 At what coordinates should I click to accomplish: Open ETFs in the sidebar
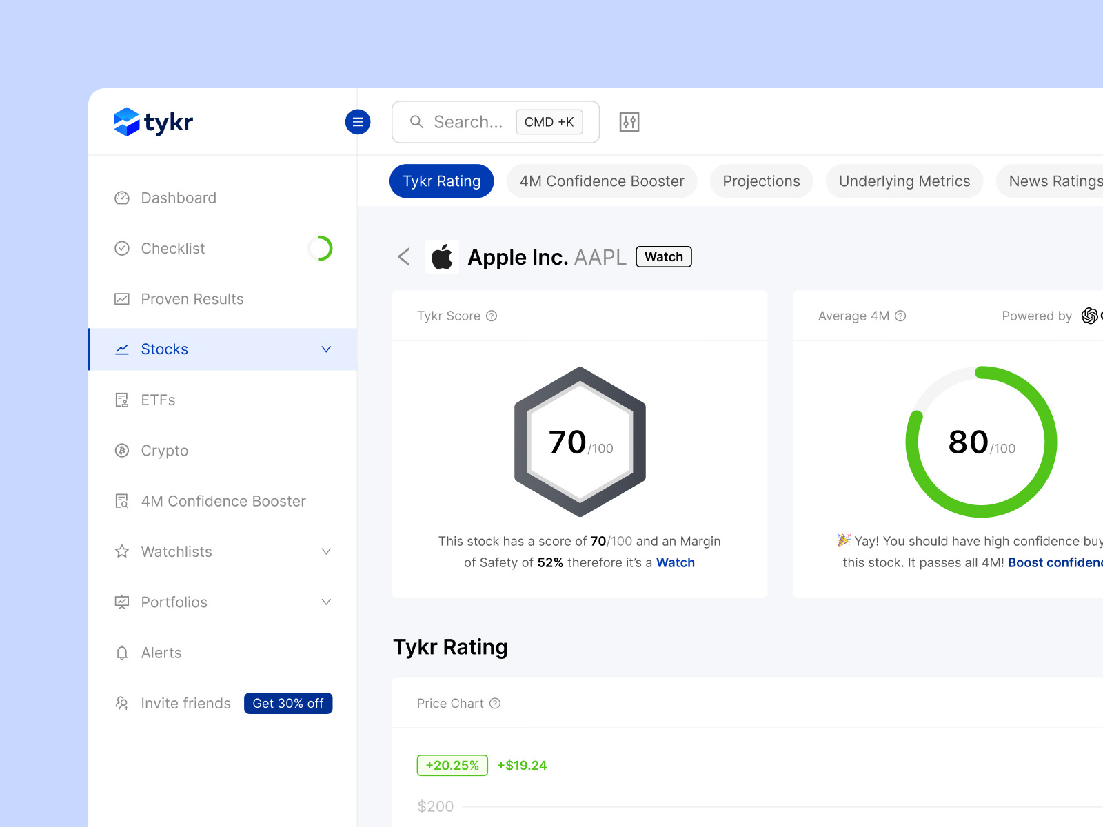coord(223,400)
